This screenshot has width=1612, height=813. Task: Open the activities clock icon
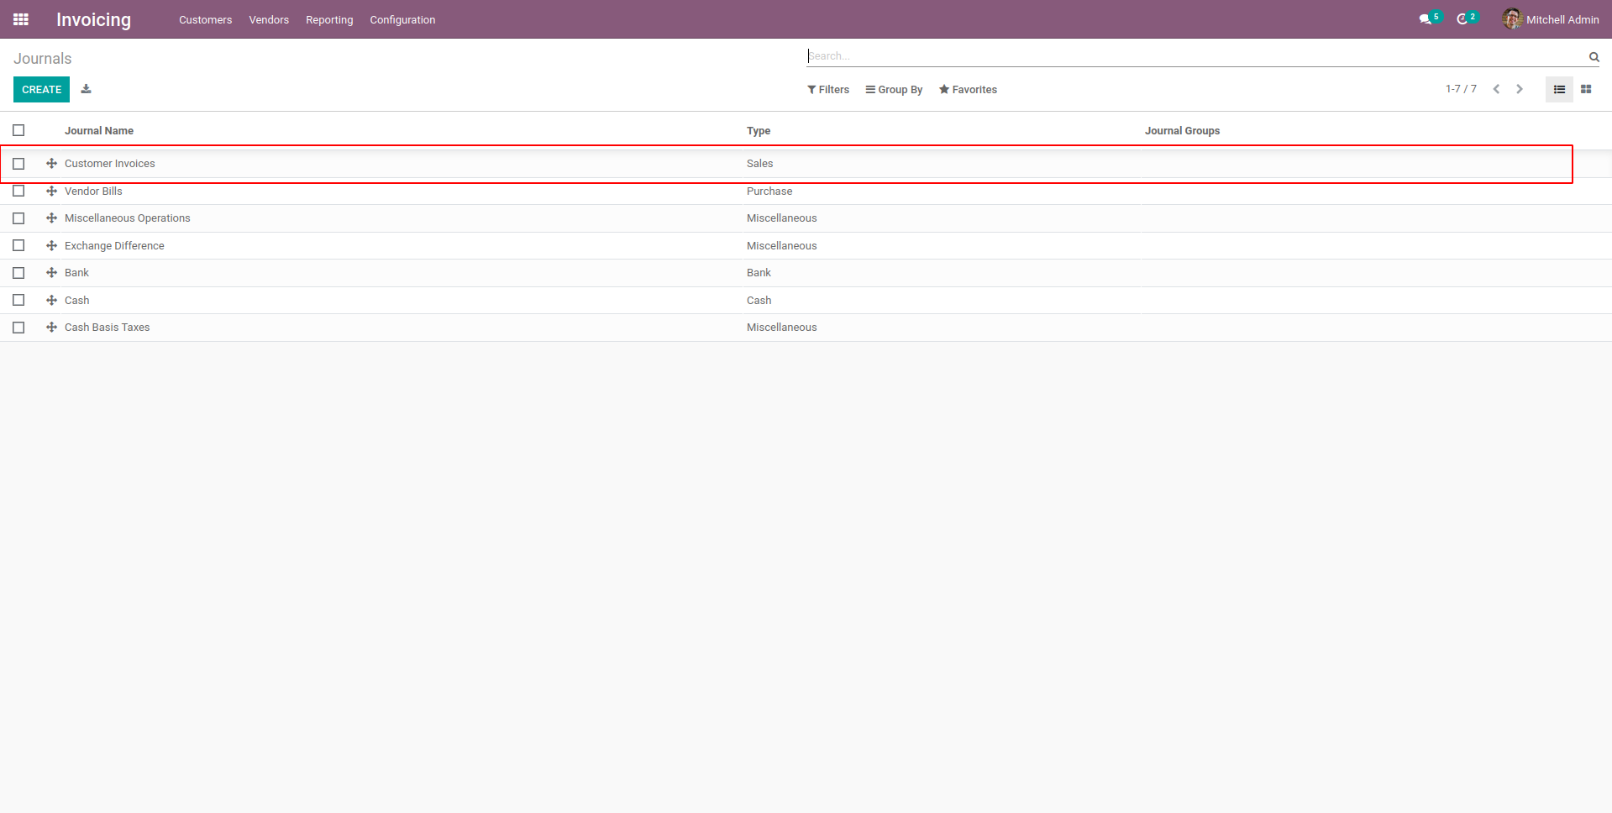coord(1462,19)
